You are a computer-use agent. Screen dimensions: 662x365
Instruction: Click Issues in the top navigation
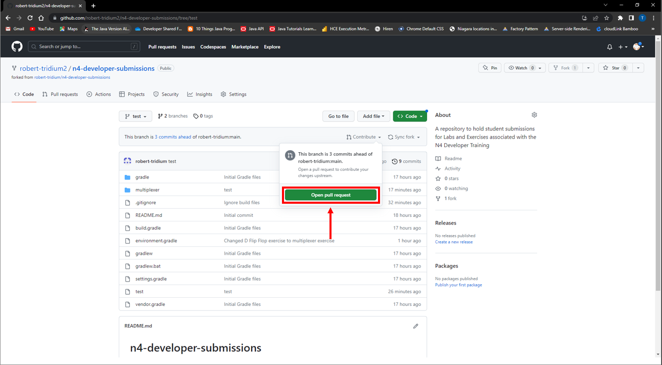click(x=188, y=47)
